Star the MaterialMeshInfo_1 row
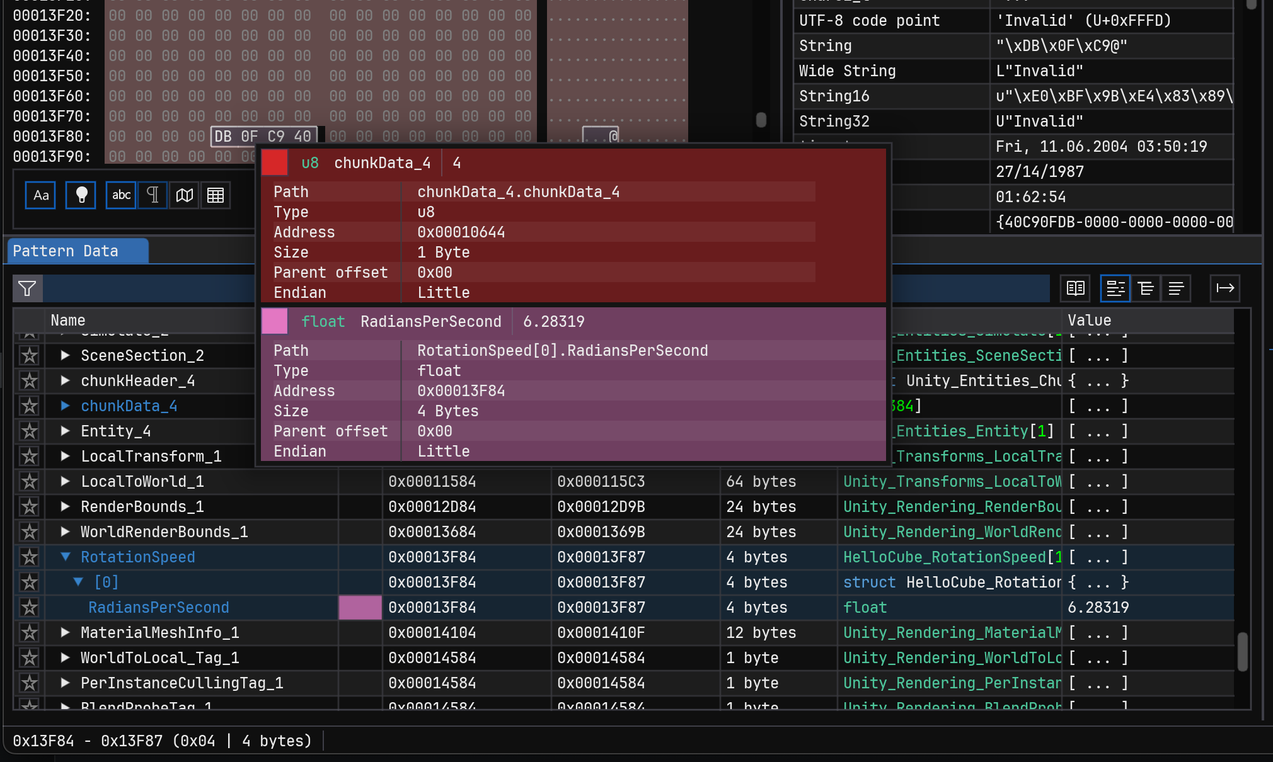The width and height of the screenshot is (1273, 762). tap(29, 632)
